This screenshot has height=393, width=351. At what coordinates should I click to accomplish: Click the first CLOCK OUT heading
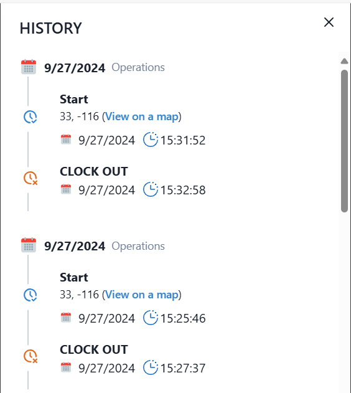(94, 171)
